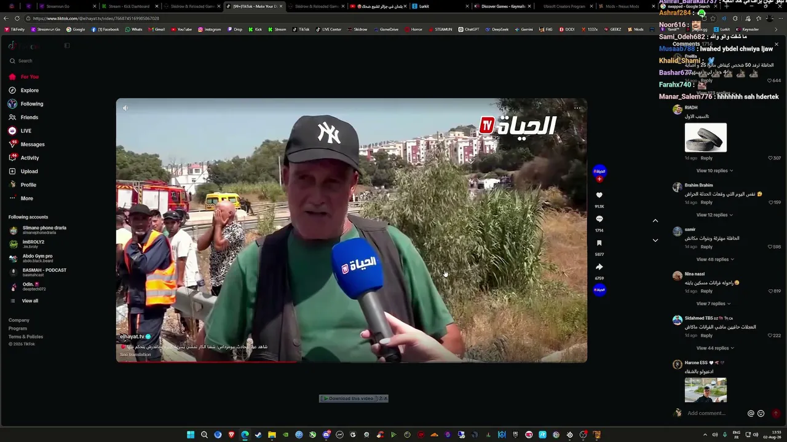Reply to samir's comment
This screenshot has height=442, width=787.
(x=706, y=247)
